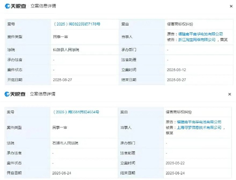Close the upper 立案信息详情 panel

230,6
